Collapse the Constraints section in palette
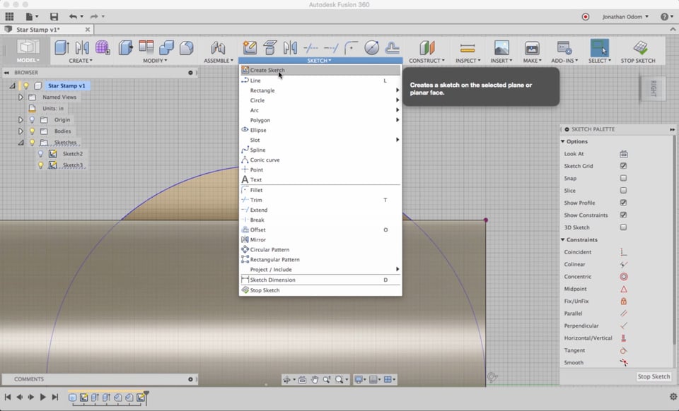Viewport: 679px width, 411px height. tap(563, 239)
